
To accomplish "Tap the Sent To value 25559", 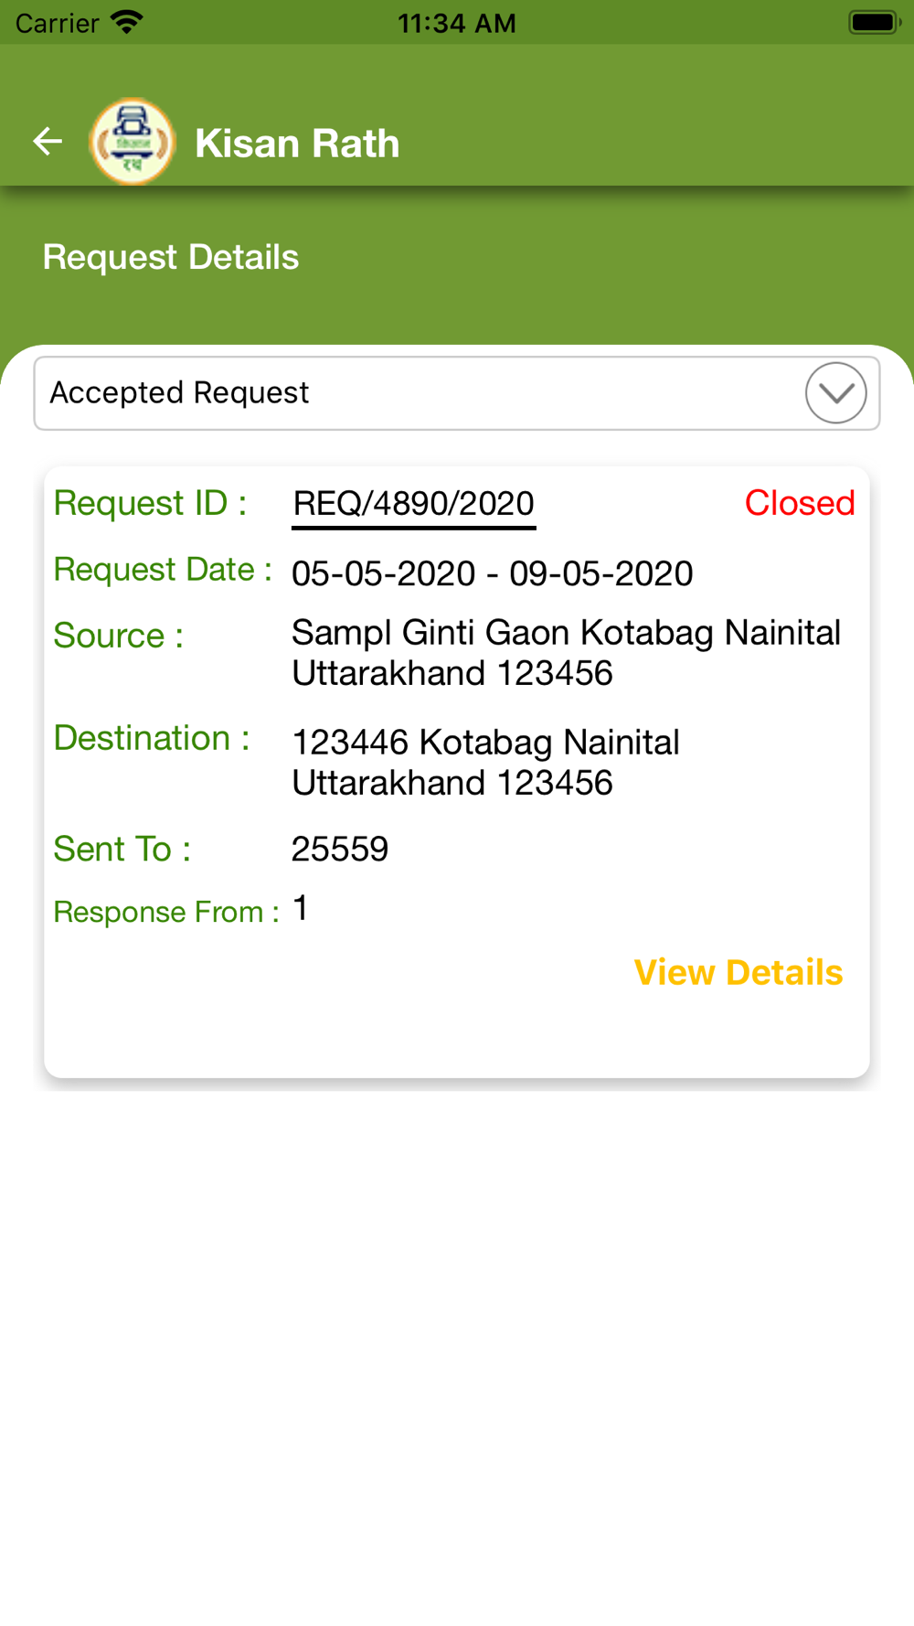I will click(x=340, y=850).
